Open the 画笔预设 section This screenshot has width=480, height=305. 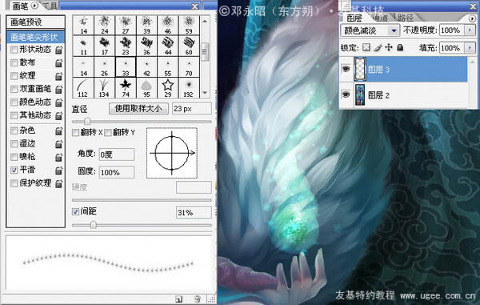point(35,22)
